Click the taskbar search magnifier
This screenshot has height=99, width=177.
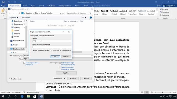[x=9, y=97]
